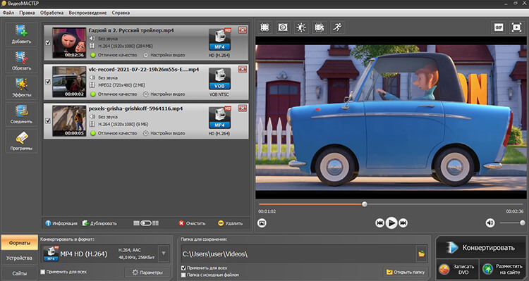
Task: Open the Воспроизведение menu
Action: [87, 13]
